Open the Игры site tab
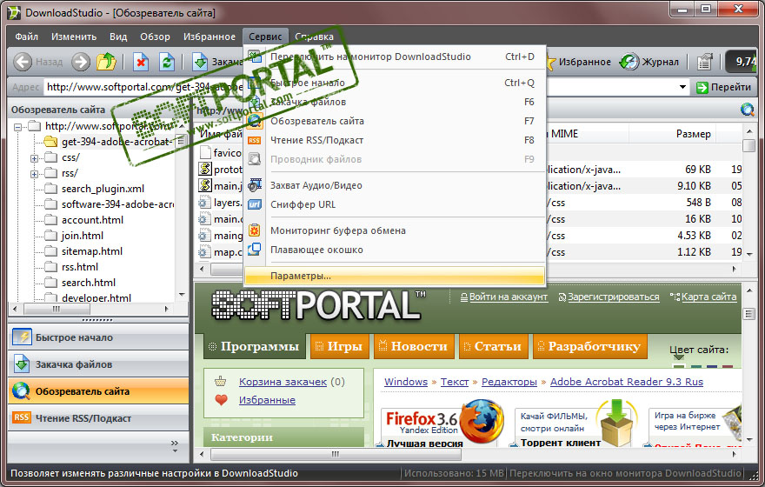Image resolution: width=765 pixels, height=487 pixels. (x=340, y=346)
